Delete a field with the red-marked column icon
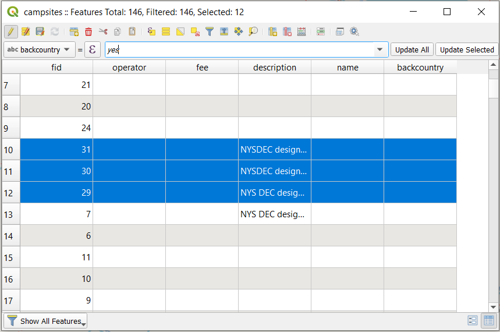Screen dimensions: 500x332 287,31
